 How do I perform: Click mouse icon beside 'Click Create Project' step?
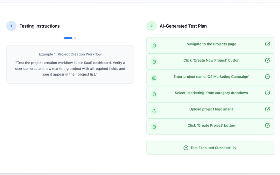[154, 127]
